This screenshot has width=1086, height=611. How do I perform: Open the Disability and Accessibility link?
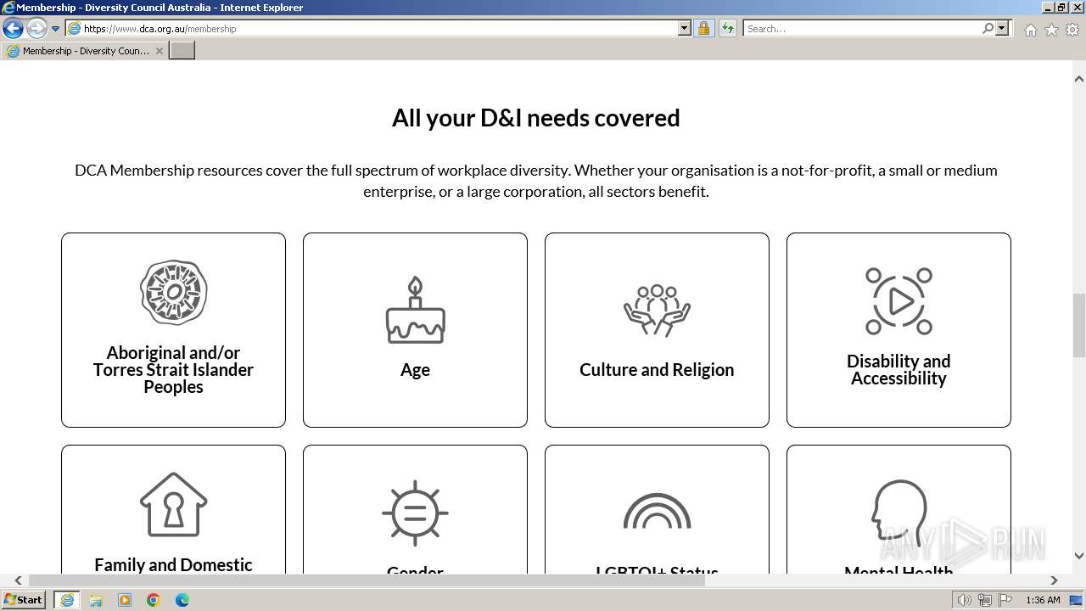pyautogui.click(x=898, y=370)
